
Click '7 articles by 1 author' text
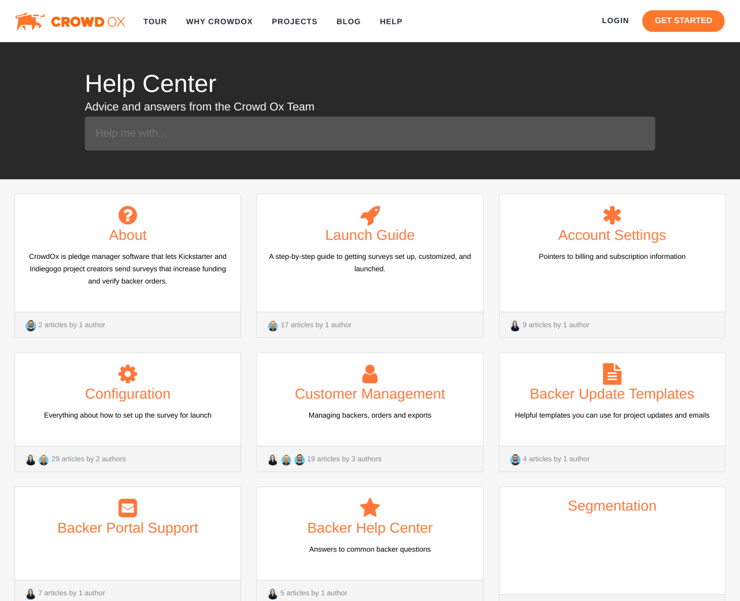click(x=72, y=593)
